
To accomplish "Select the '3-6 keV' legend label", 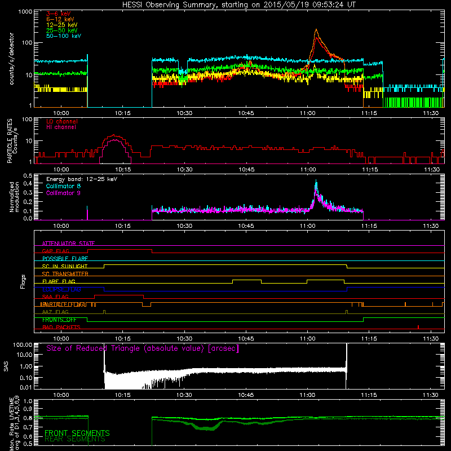I will [x=59, y=14].
